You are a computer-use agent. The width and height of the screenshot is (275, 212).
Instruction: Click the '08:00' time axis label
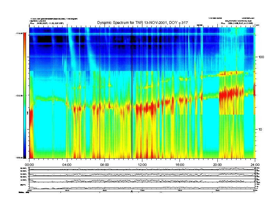(105, 165)
